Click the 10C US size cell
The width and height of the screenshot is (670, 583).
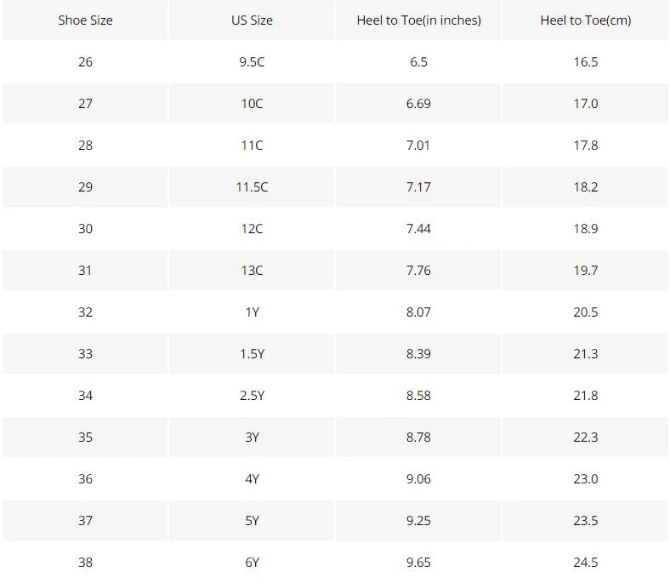coord(252,104)
